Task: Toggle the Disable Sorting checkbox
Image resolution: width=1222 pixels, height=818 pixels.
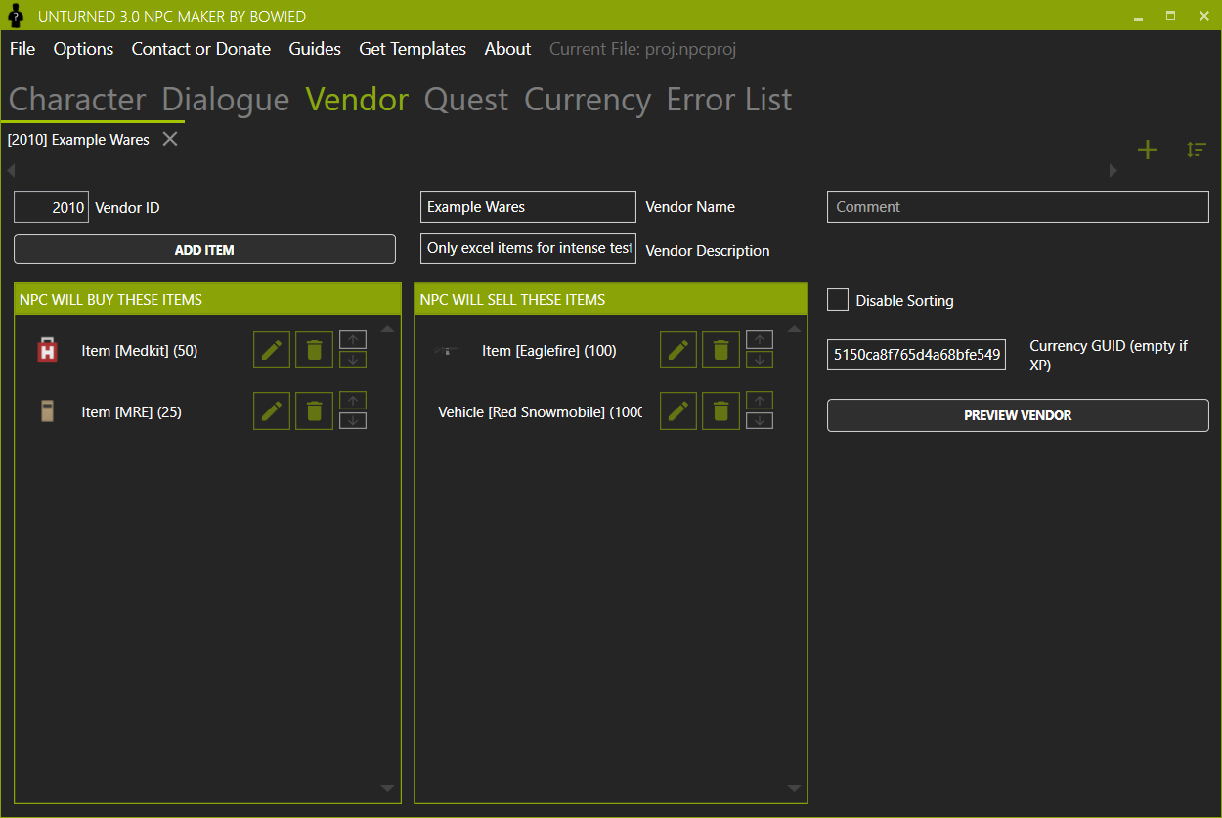Action: click(x=838, y=300)
